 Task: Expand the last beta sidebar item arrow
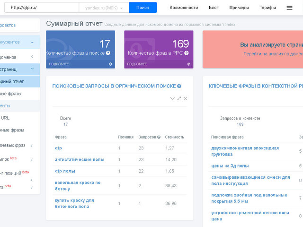[32, 187]
